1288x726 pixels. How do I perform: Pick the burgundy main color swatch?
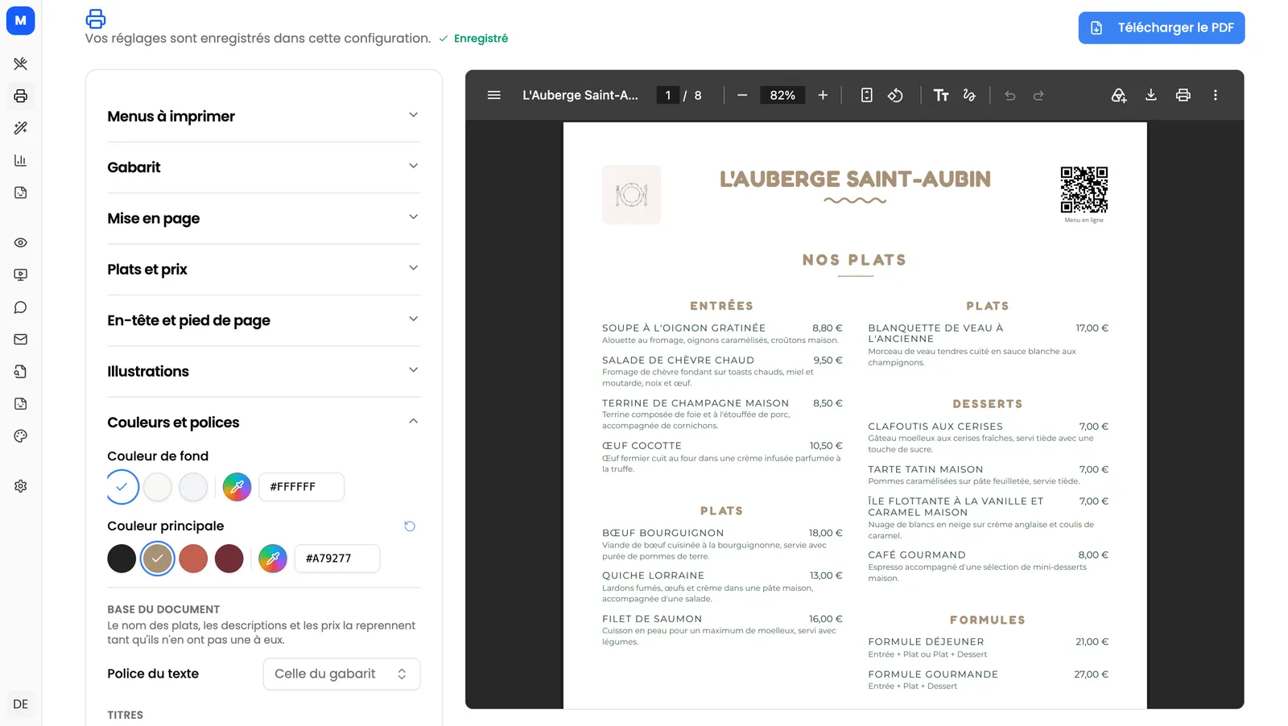(x=229, y=559)
